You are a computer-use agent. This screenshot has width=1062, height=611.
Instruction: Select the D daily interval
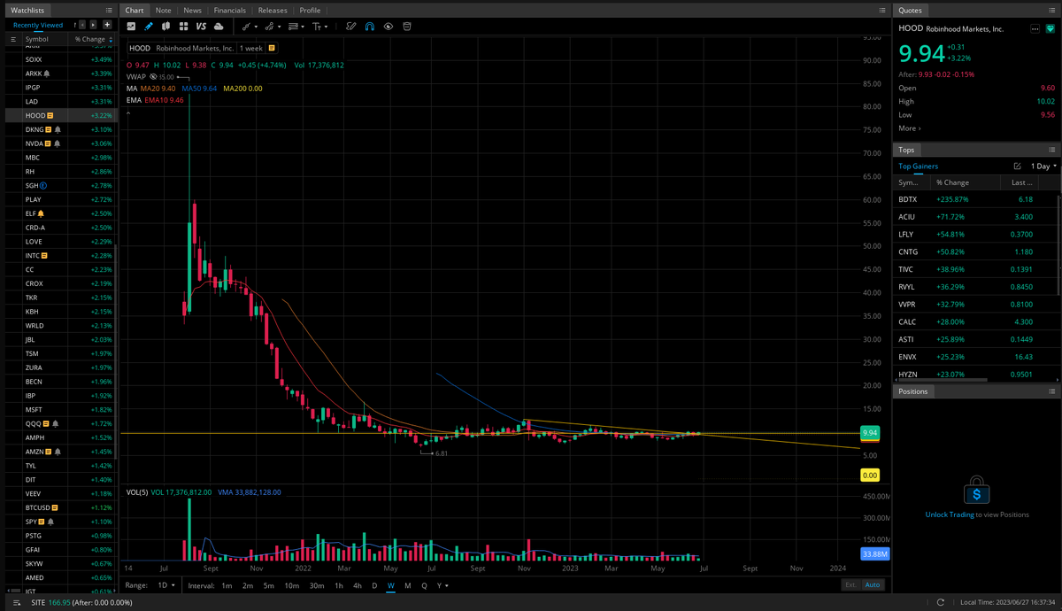point(373,585)
